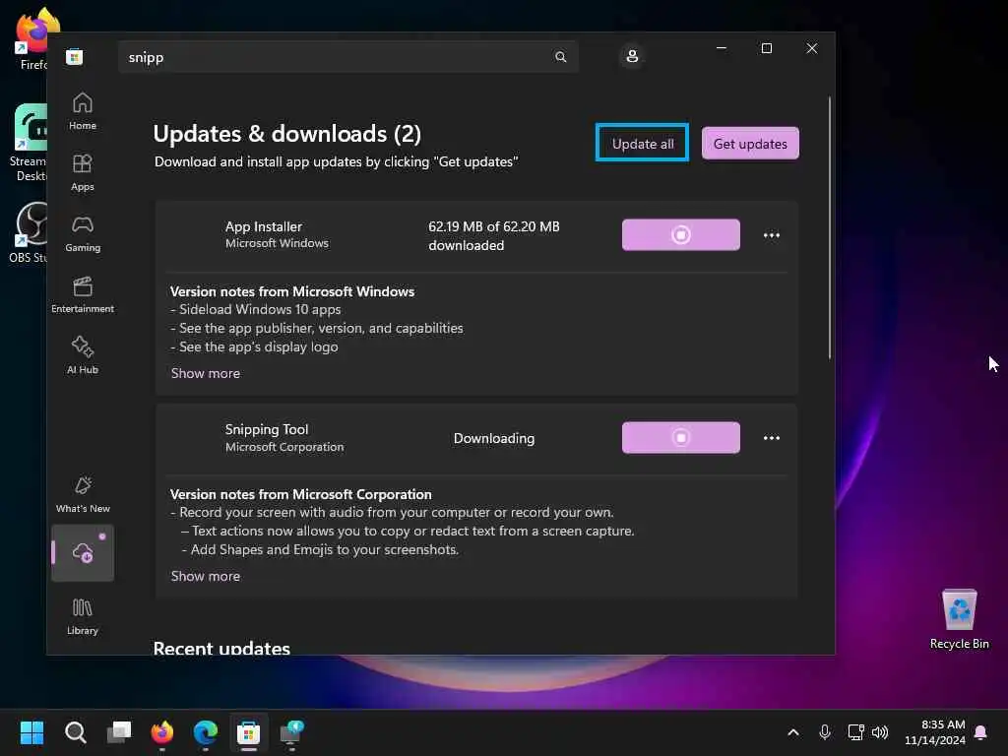Stop the Snipping Tool download

click(x=681, y=438)
